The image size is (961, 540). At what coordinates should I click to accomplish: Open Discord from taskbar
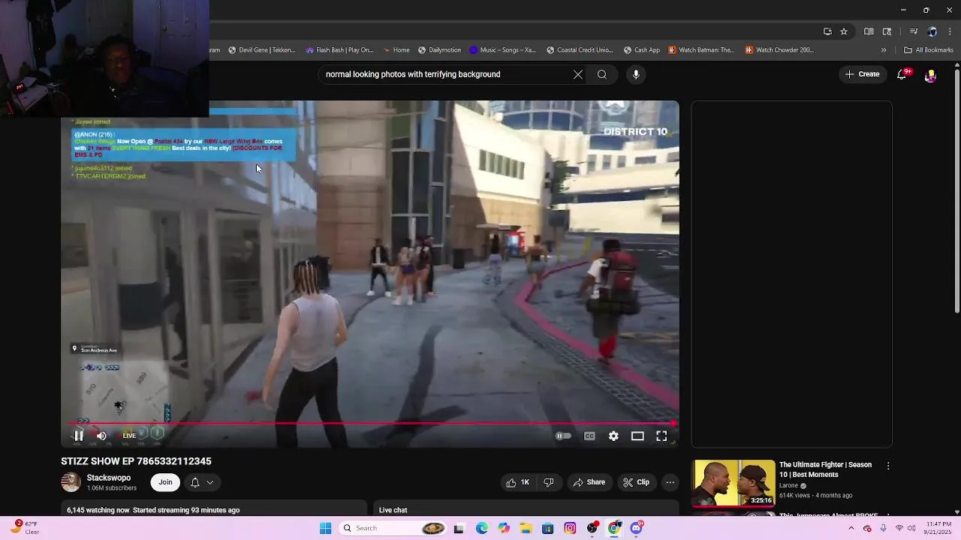(x=637, y=528)
